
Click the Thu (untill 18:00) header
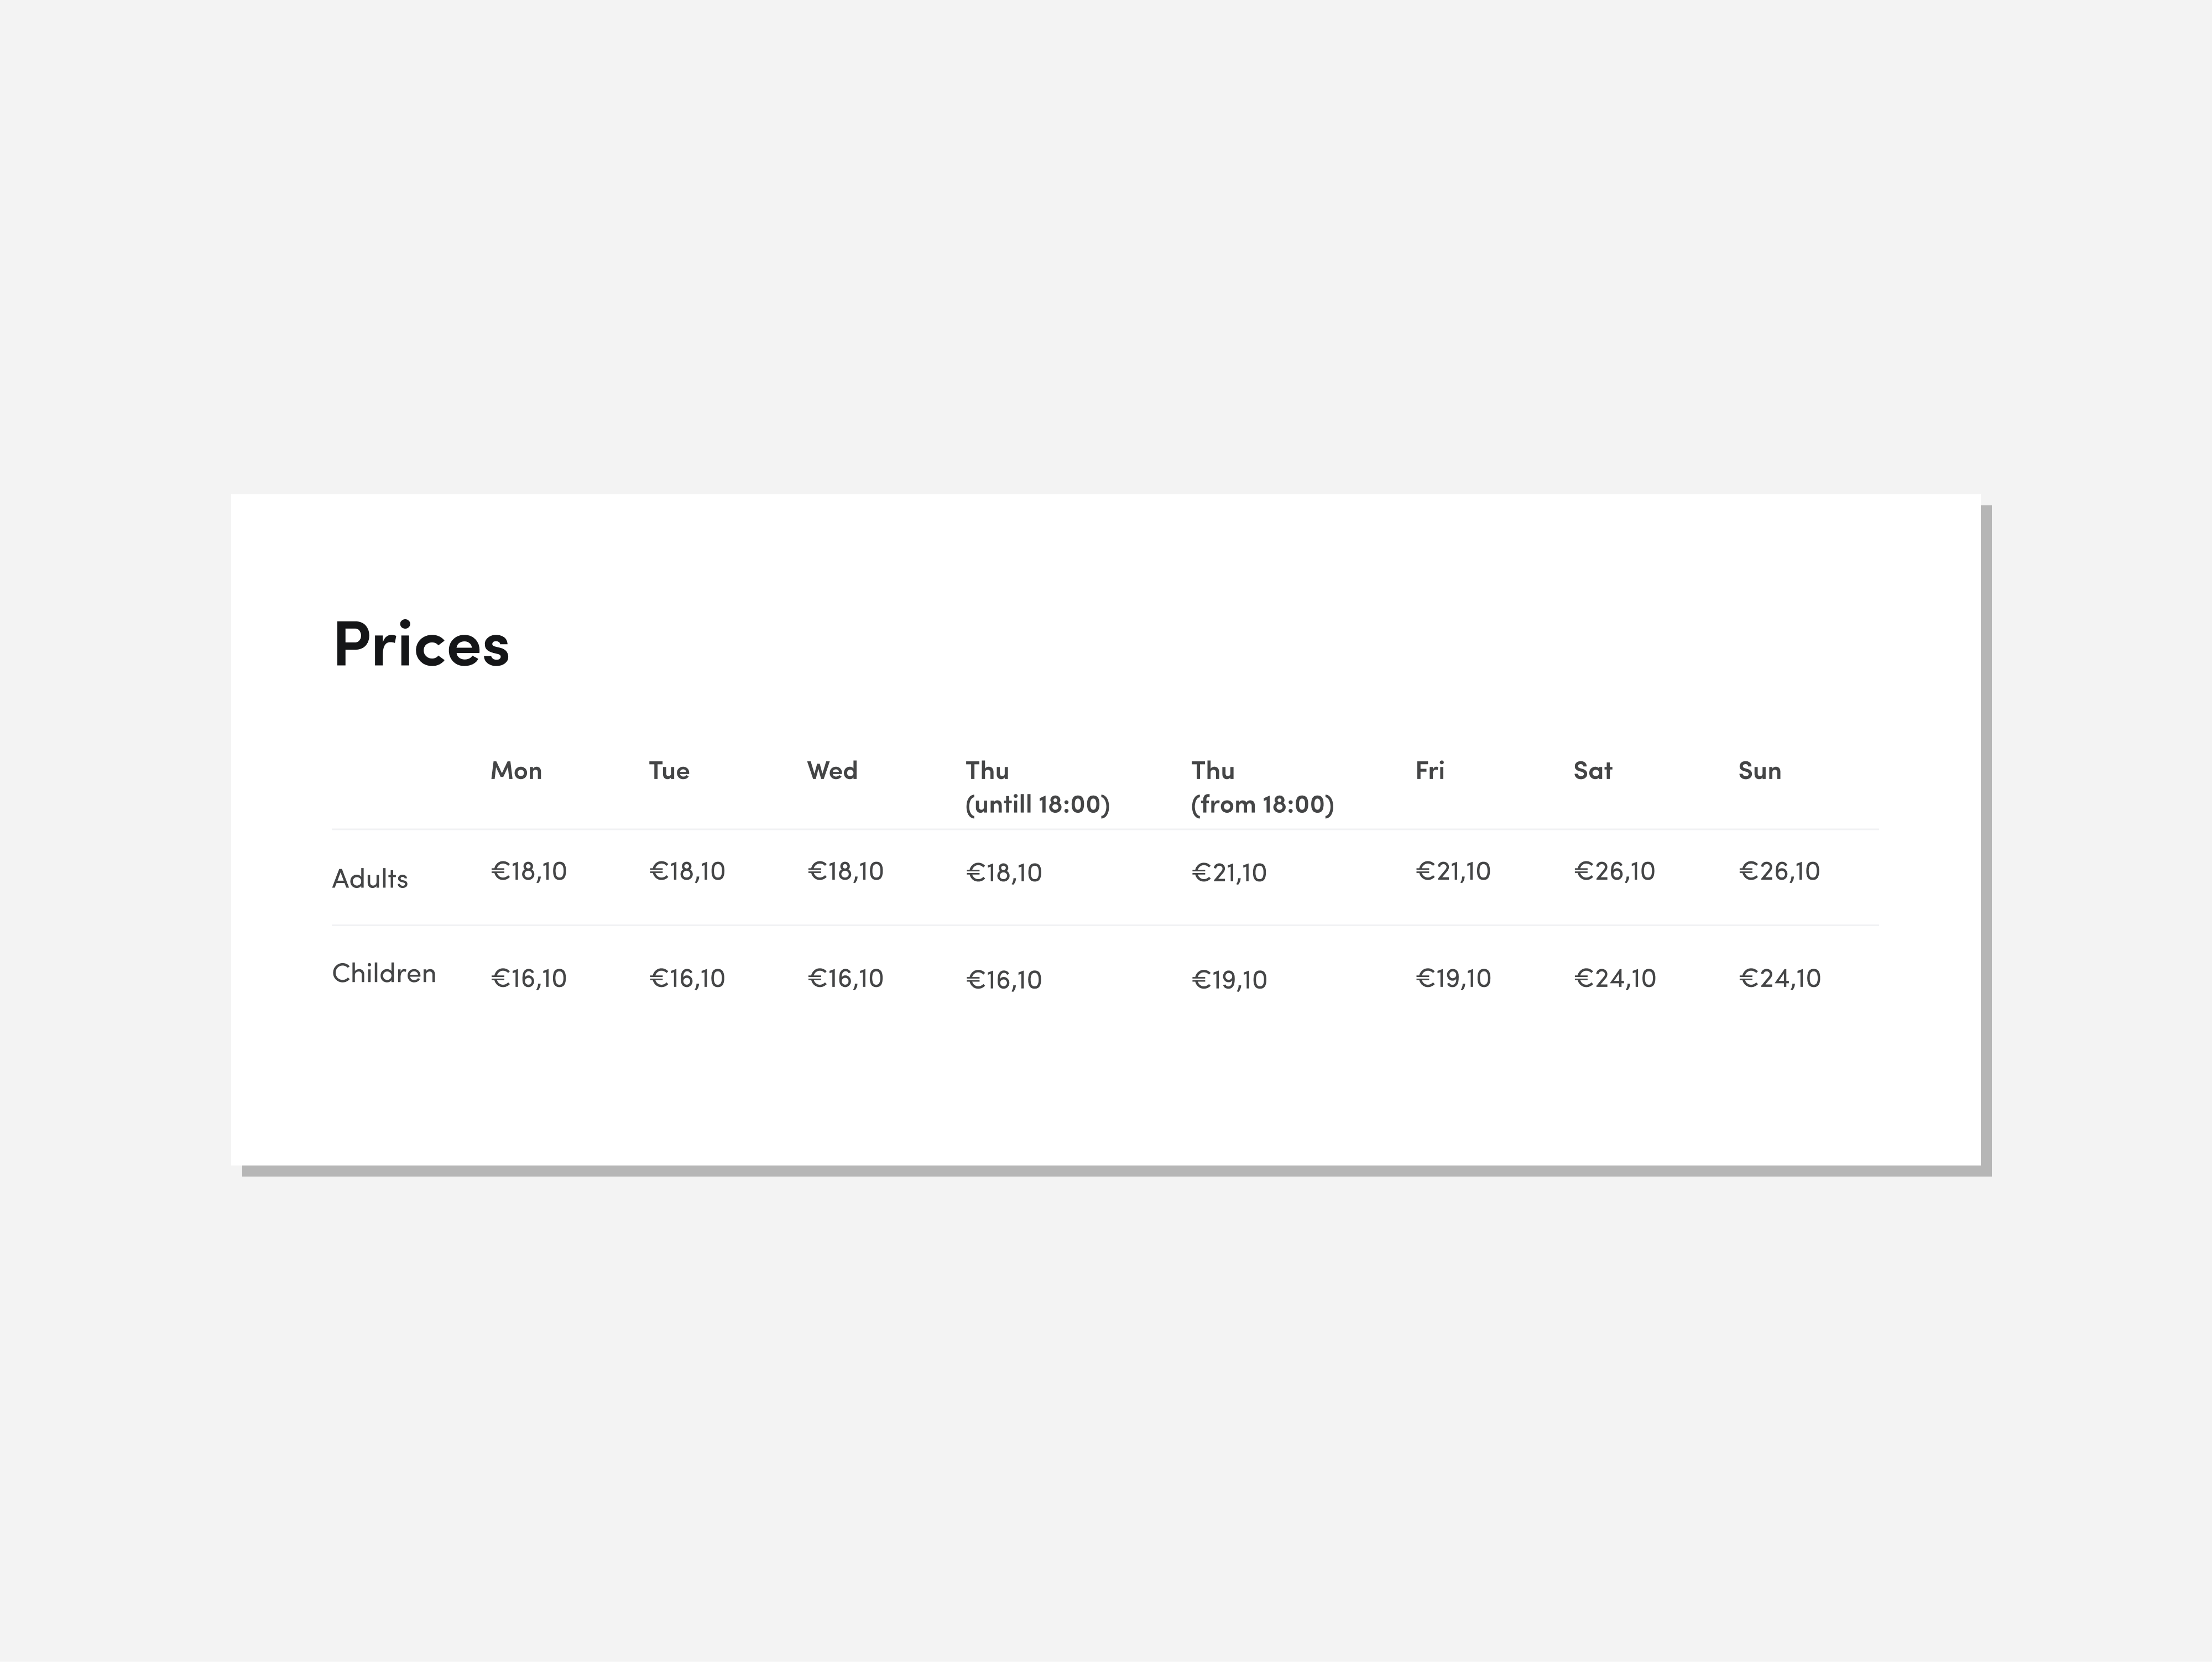(1037, 787)
